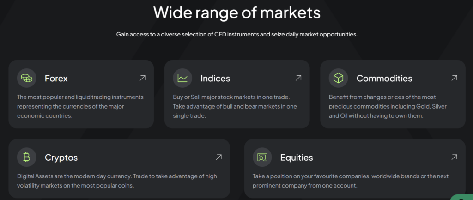Click the Commodities cube icon

339,78
